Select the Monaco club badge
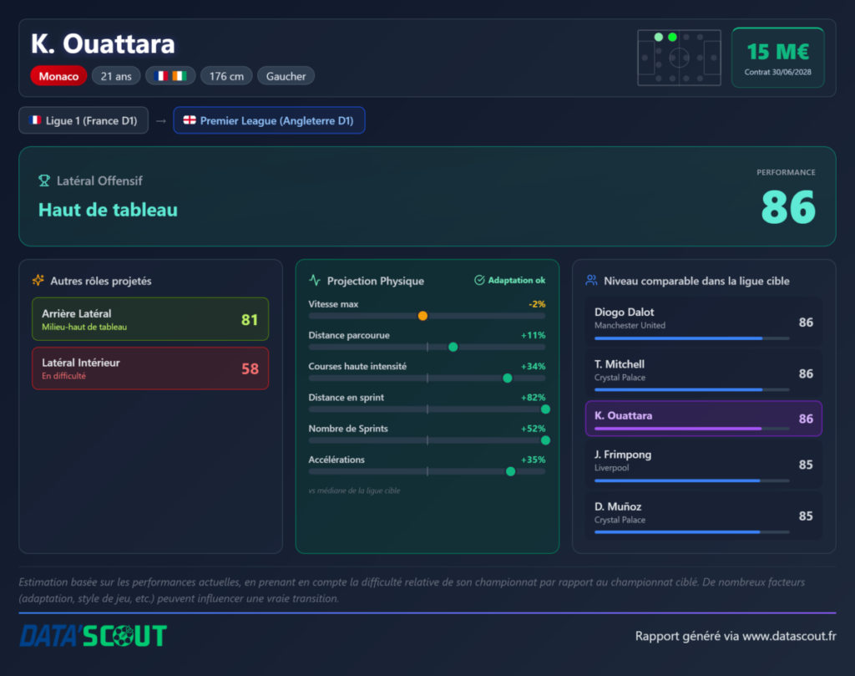Viewport: 855px width, 676px height. (x=58, y=76)
